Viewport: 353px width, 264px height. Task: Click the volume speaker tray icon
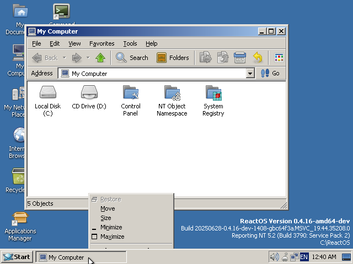[x=275, y=257]
